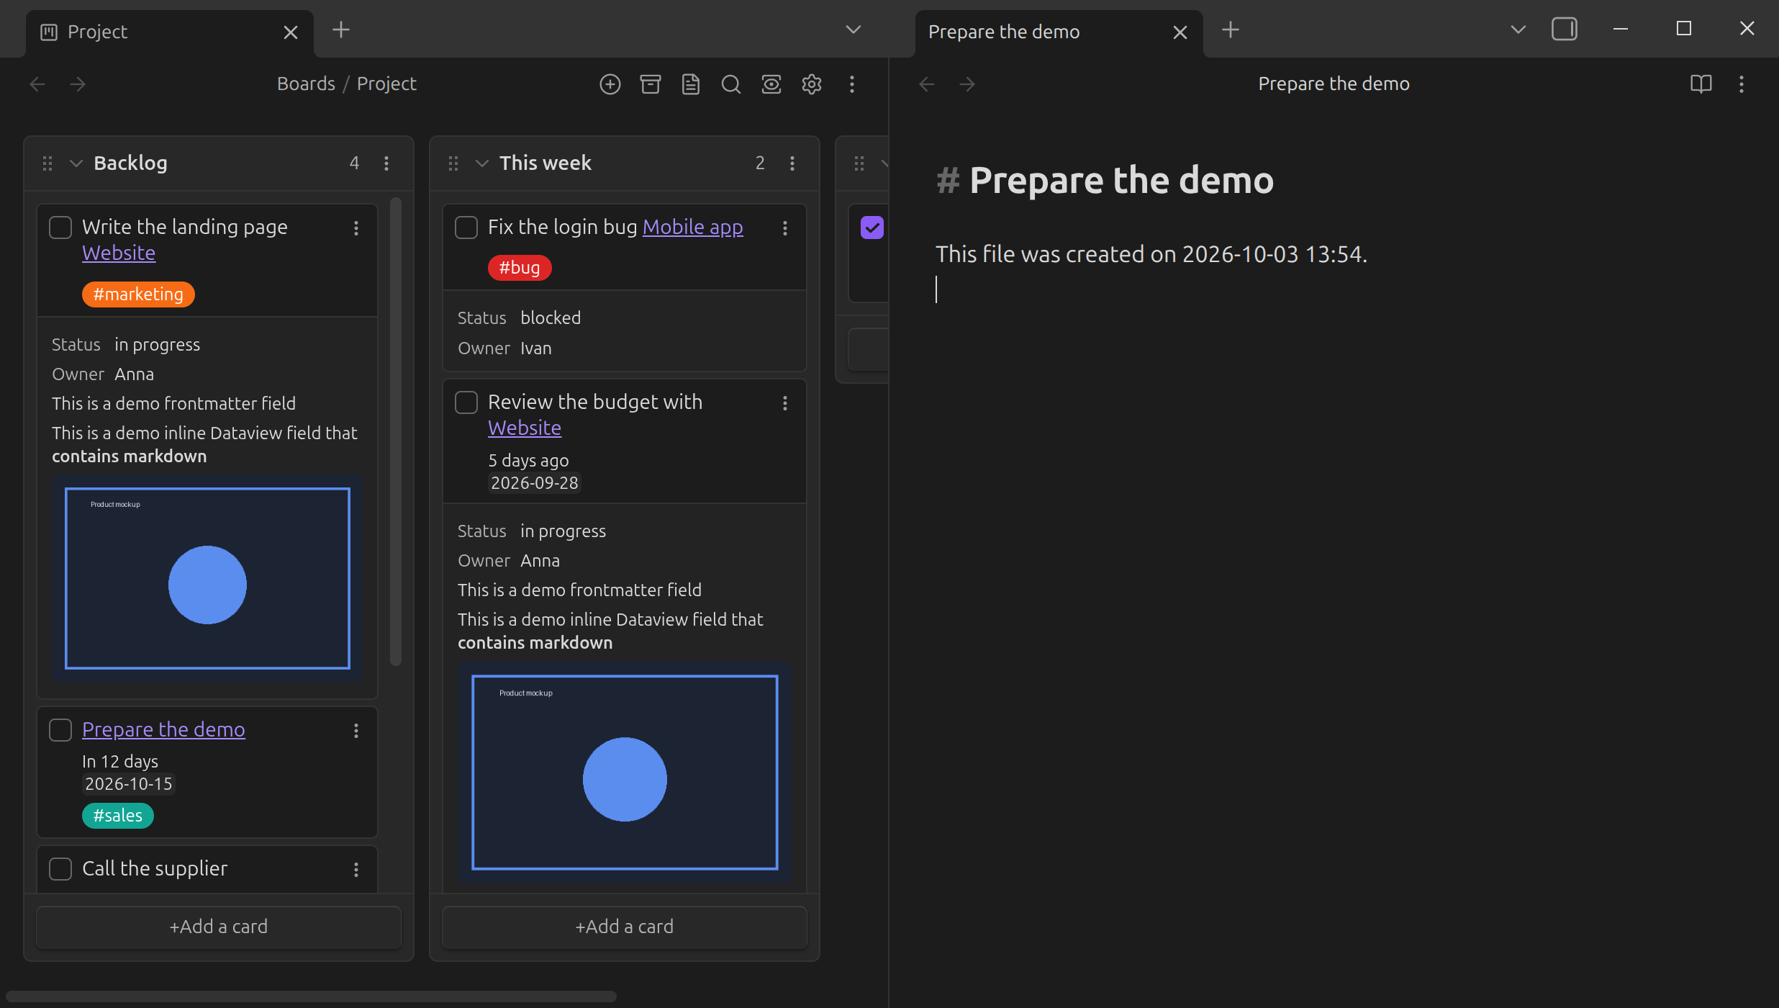Open more options in Prepare the demo pane
Viewport: 1779px width, 1008px height.
pos(1742,84)
